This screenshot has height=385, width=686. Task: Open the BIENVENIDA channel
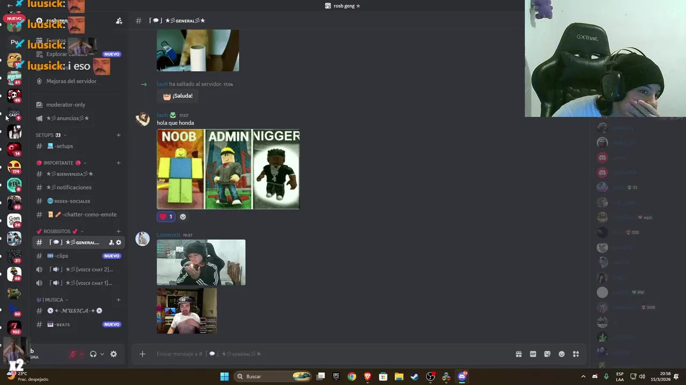[78, 174]
